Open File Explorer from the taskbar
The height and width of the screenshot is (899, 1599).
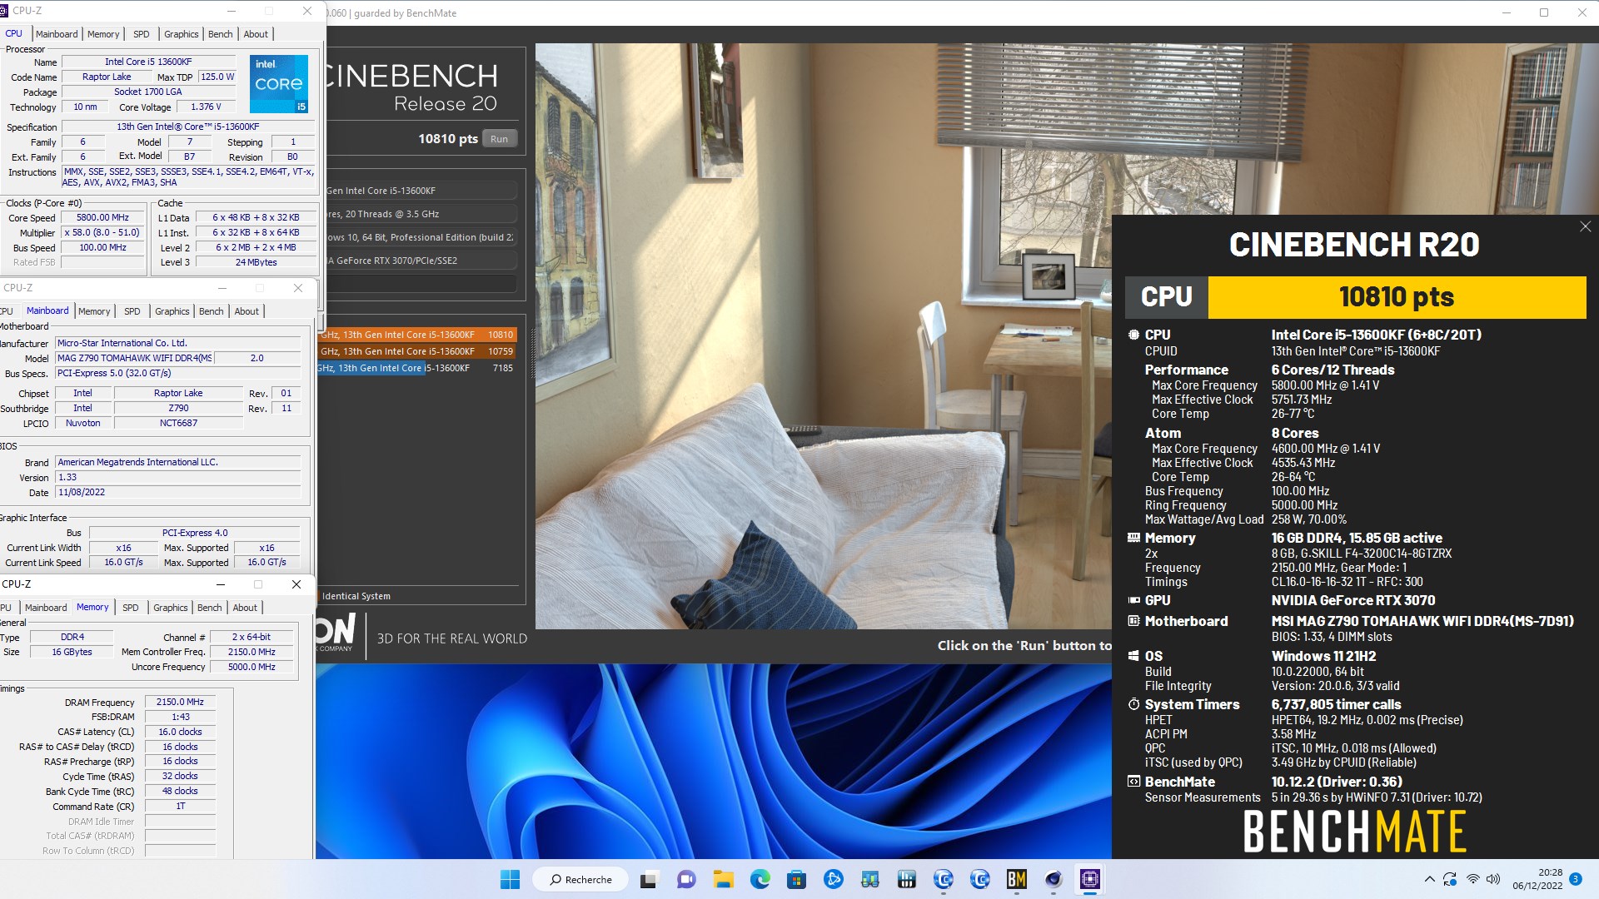(x=723, y=879)
